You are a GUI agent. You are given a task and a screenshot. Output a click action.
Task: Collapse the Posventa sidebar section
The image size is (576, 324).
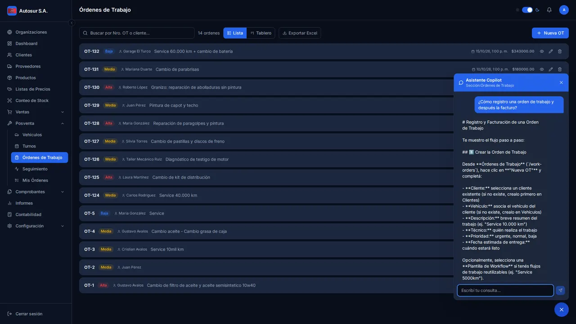tap(36, 123)
